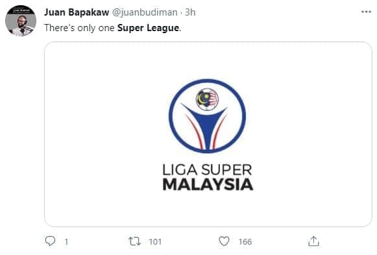Click the tweet text There's only one
The image size is (377, 255).
point(79,28)
